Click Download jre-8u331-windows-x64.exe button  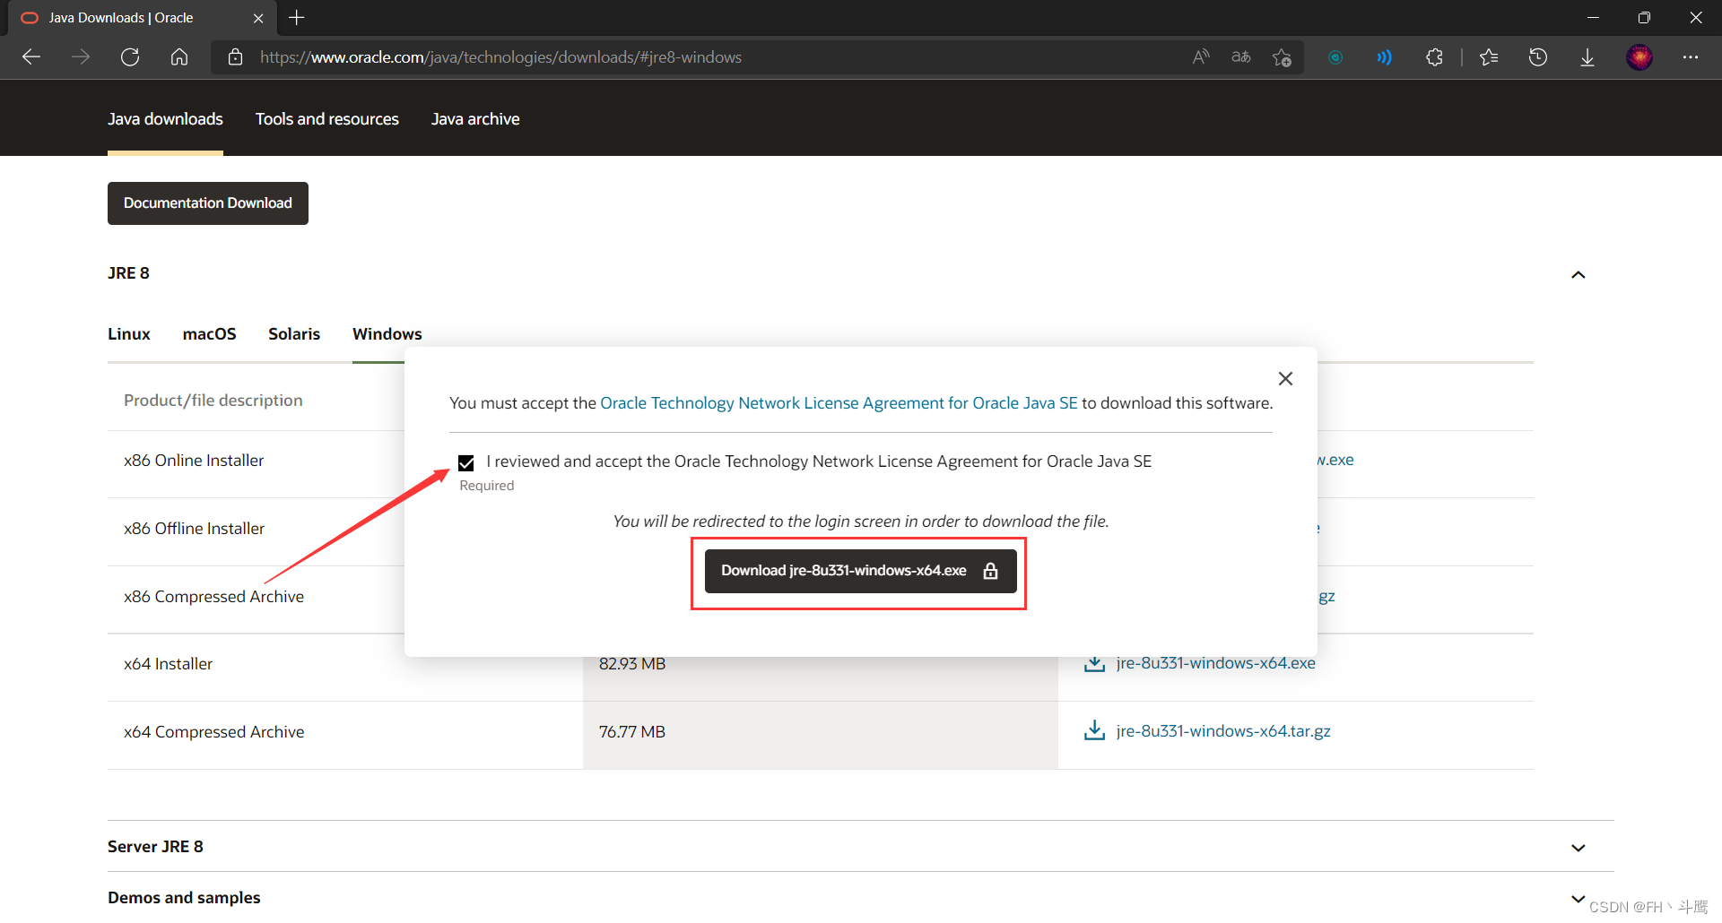(861, 571)
